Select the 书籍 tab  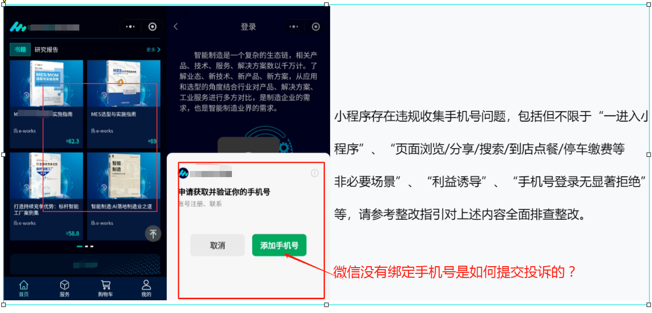(20, 49)
